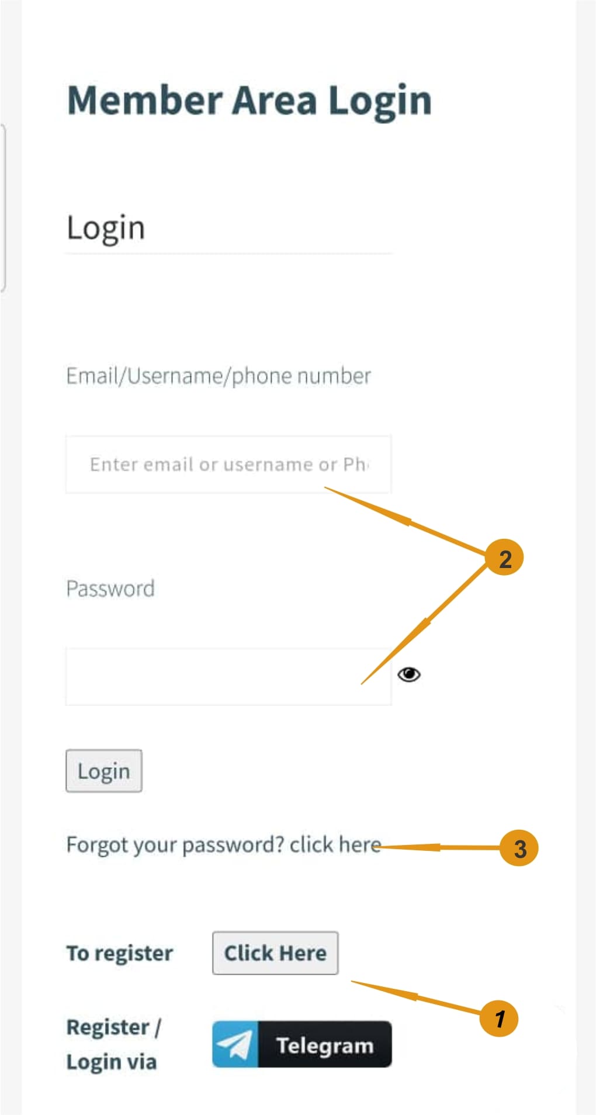
Task: Click the Telegram paper plane icon
Action: tap(235, 1044)
